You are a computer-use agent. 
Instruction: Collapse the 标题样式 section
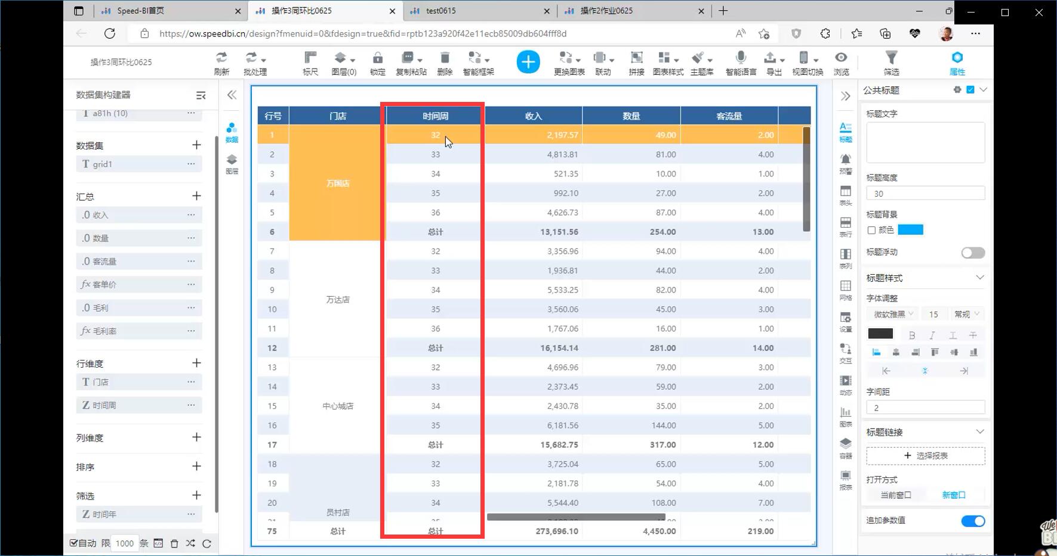[x=979, y=278]
